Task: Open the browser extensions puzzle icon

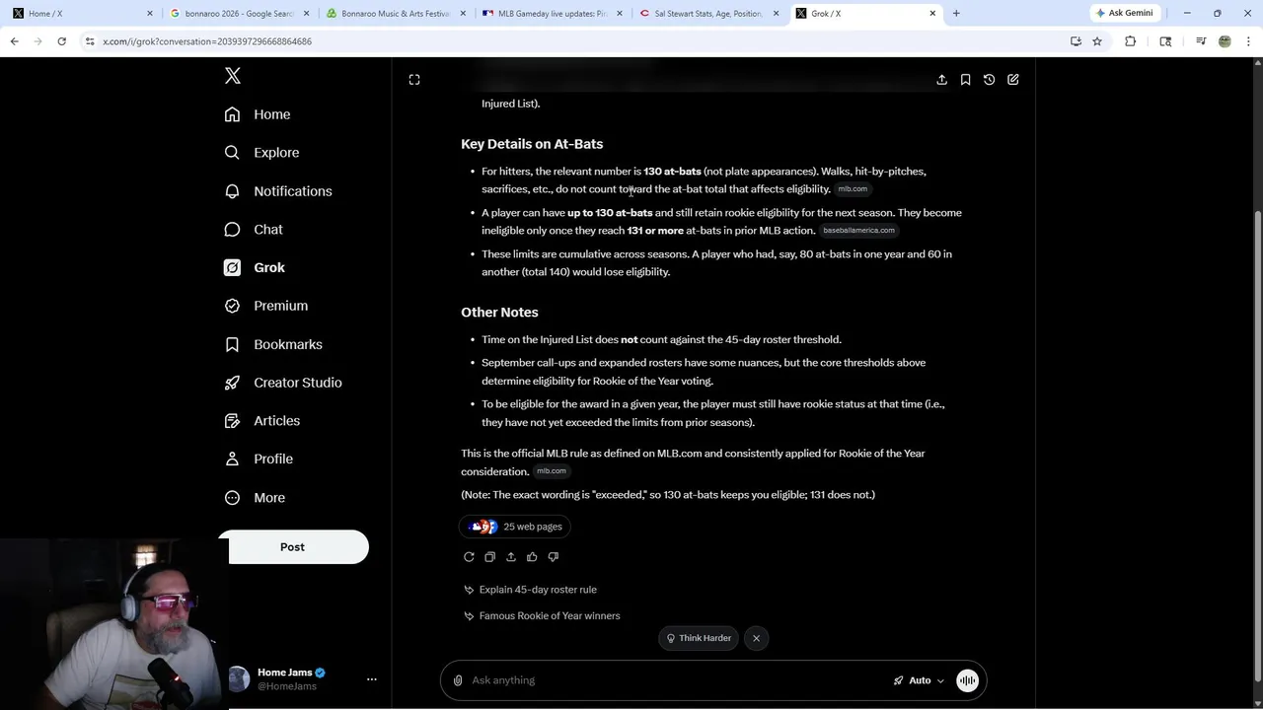Action: point(1131,41)
